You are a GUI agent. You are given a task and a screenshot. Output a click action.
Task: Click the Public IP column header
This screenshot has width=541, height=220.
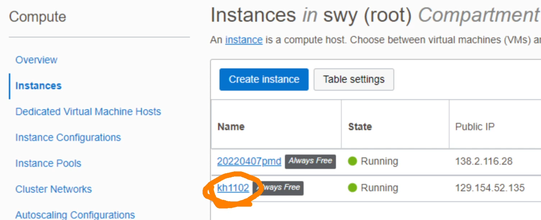(475, 127)
